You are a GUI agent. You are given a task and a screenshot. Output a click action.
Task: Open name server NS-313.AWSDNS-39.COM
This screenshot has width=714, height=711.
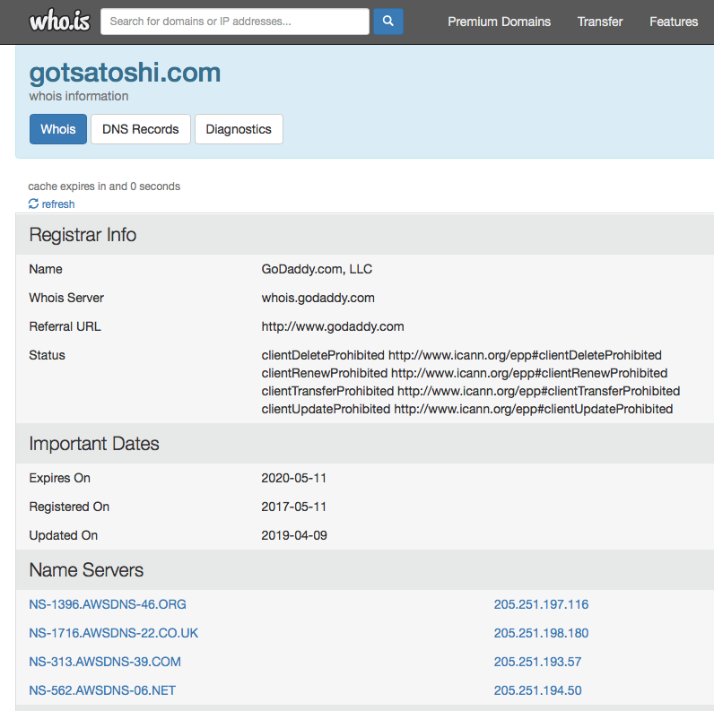105,662
